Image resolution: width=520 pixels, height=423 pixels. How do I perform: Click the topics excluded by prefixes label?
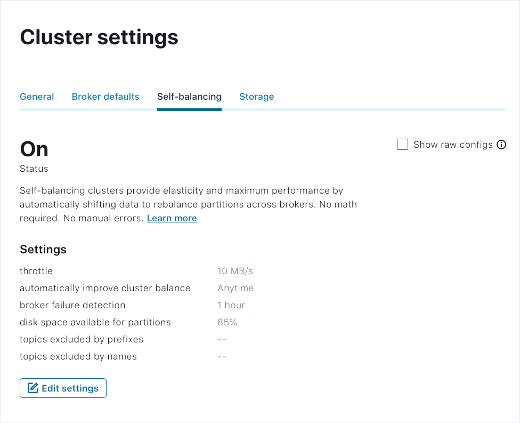[x=82, y=339]
